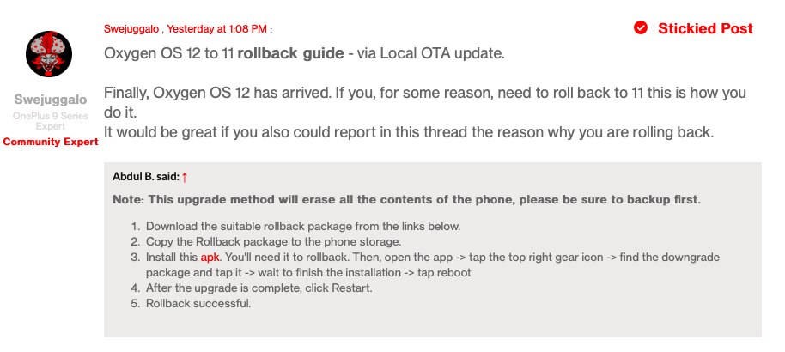Click the bold 'Note: This upgrade method' warning
The height and width of the screenshot is (352, 785).
pos(406,200)
